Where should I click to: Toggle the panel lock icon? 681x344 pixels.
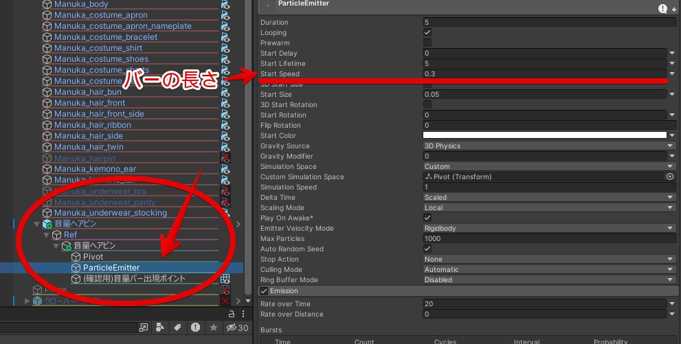(232, 314)
